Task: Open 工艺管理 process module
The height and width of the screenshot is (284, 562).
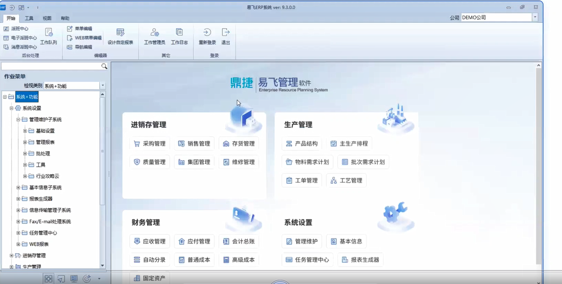Action: click(346, 180)
